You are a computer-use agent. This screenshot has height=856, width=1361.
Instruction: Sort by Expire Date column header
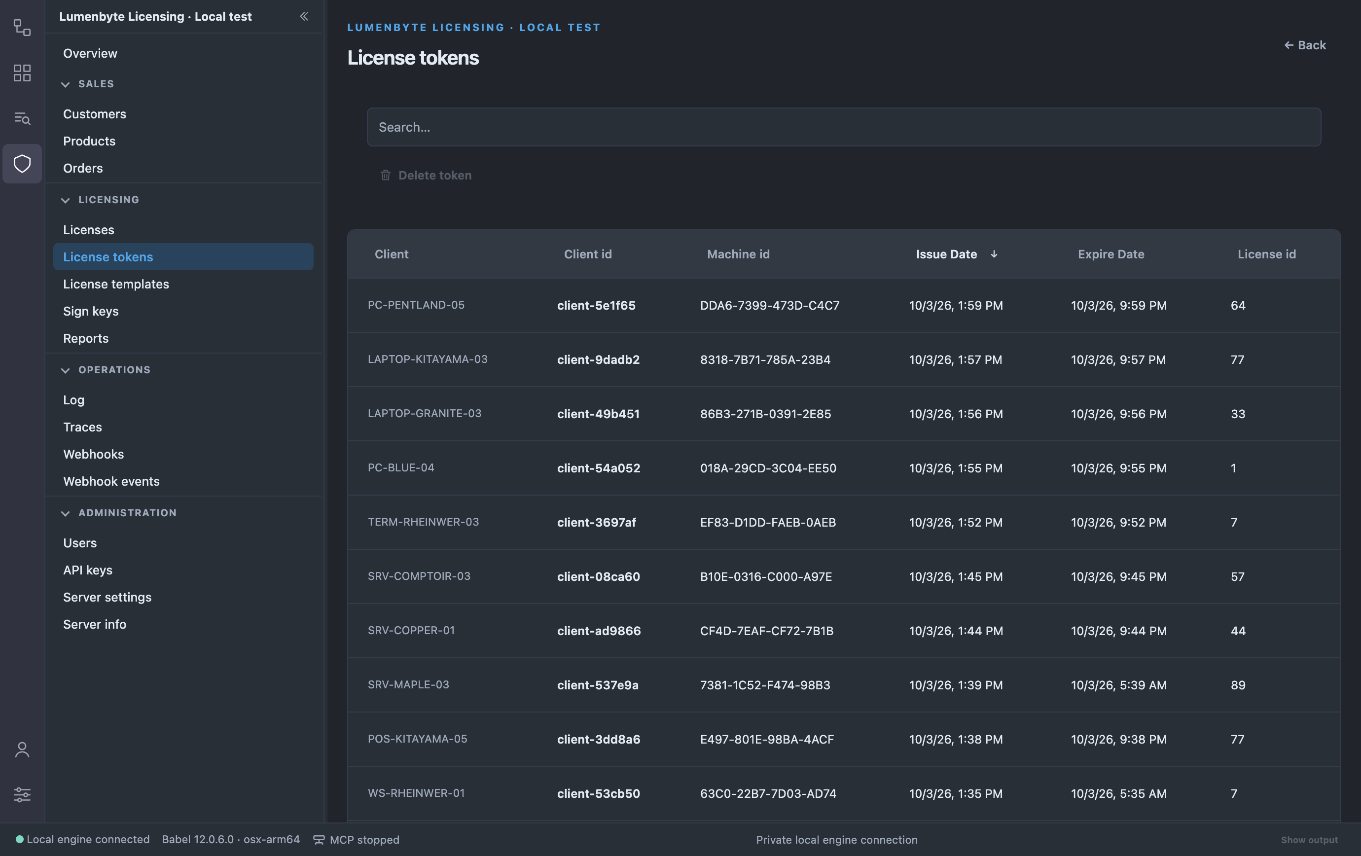(1110, 254)
